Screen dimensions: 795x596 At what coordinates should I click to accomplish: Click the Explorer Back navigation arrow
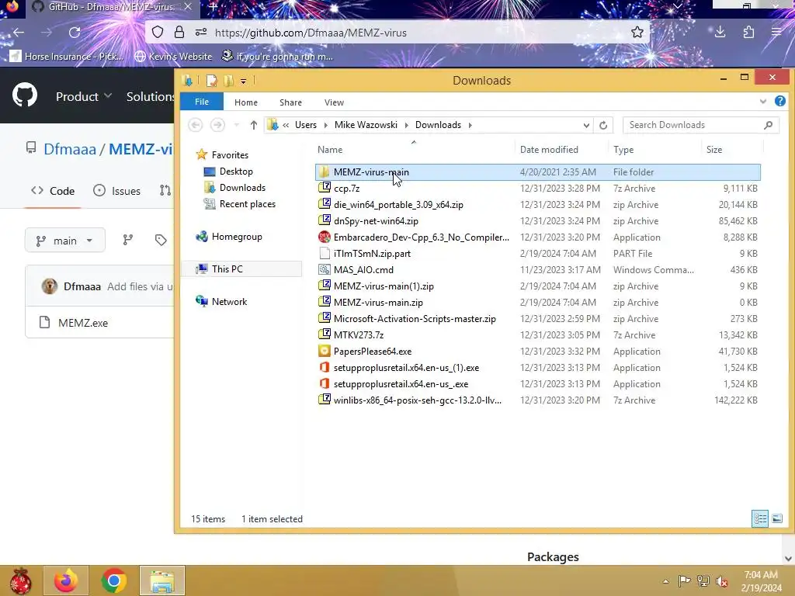tap(195, 125)
